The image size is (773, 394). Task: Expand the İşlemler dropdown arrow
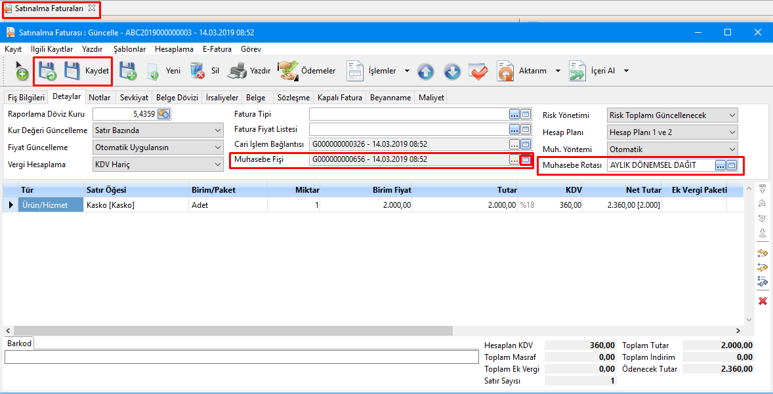coord(407,71)
